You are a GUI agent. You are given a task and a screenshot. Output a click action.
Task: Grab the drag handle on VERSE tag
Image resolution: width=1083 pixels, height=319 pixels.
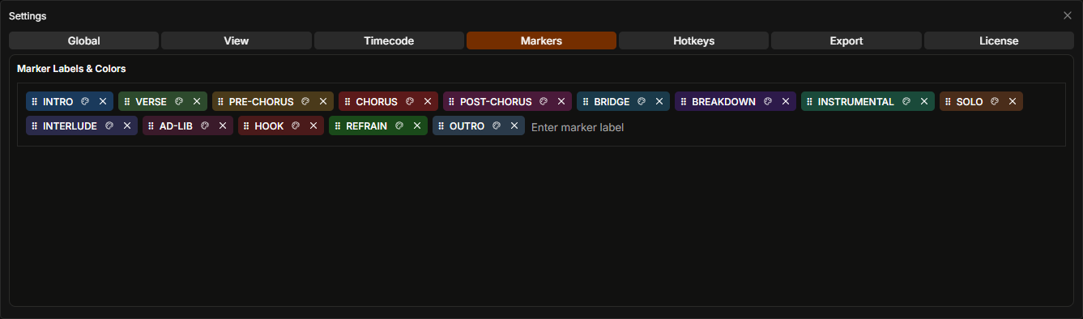coord(127,102)
